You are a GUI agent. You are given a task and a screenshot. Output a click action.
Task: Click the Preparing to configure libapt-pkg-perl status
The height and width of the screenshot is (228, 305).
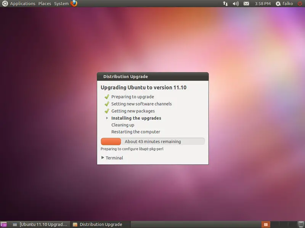pos(132,149)
